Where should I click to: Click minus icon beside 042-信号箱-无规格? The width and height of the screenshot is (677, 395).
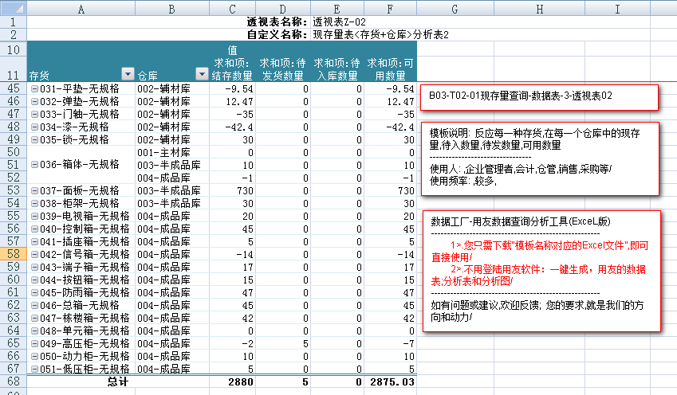tap(33, 254)
